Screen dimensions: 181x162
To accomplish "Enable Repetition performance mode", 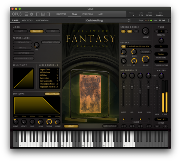I will [x=24, y=53].
